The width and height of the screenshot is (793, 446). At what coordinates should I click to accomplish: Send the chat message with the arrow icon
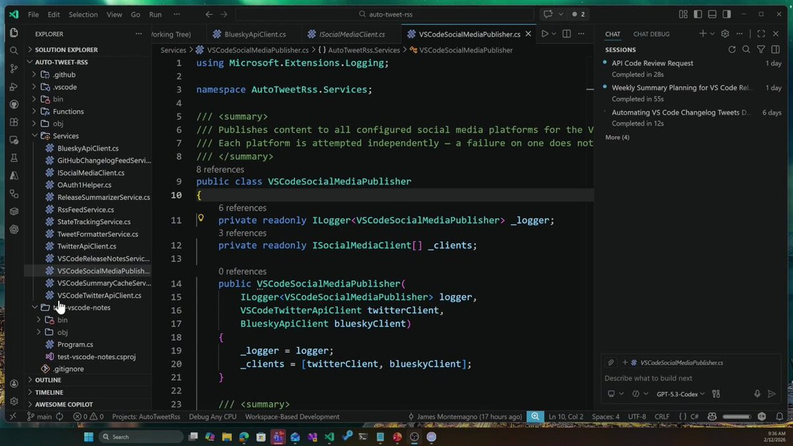771,394
